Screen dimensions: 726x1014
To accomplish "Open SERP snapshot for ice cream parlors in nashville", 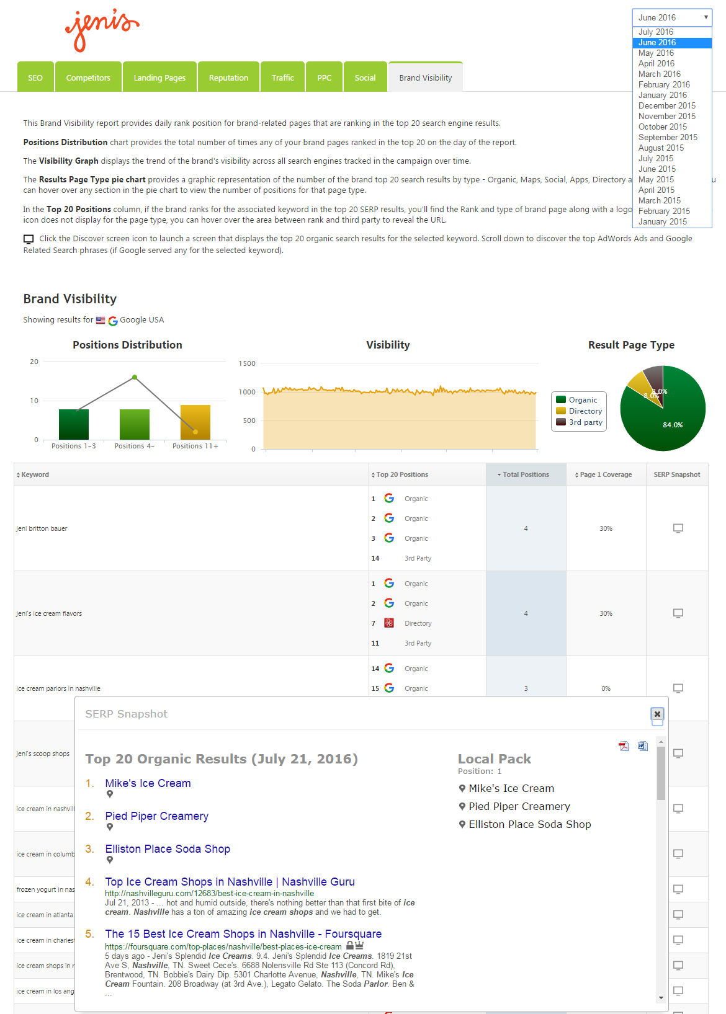I will (678, 688).
